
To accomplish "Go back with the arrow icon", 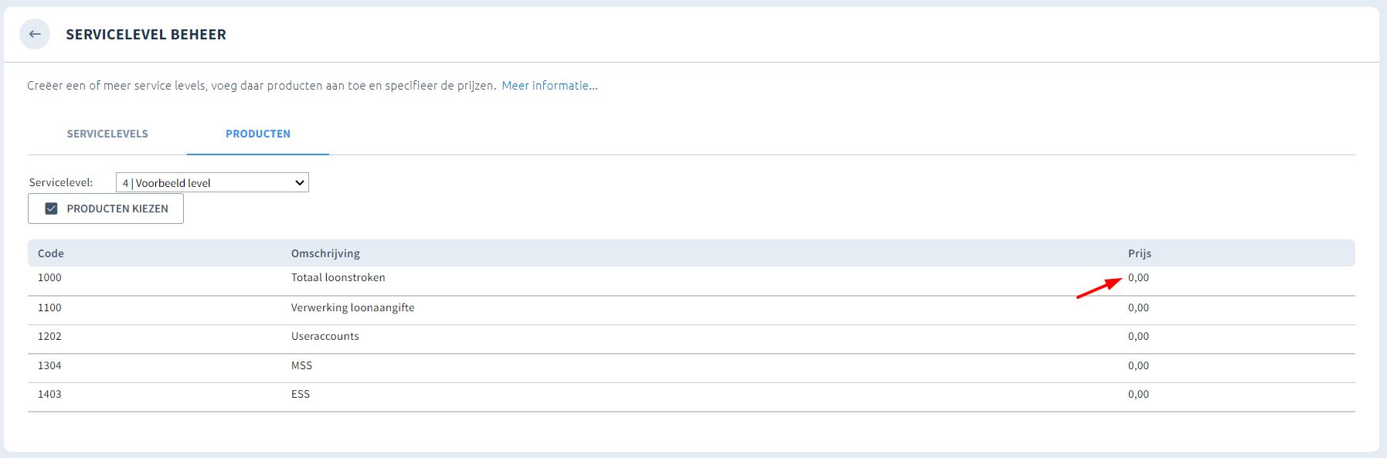I will pyautogui.click(x=35, y=34).
